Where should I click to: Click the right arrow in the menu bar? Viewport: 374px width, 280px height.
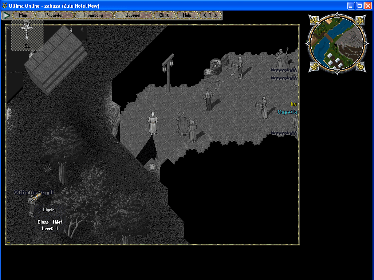click(216, 15)
